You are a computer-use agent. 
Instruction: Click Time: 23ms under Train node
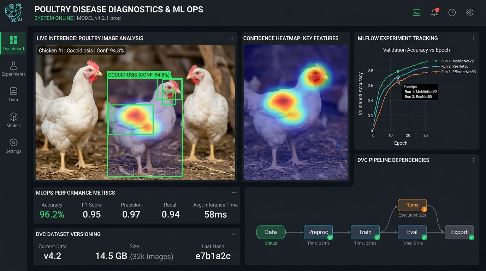[365, 243]
